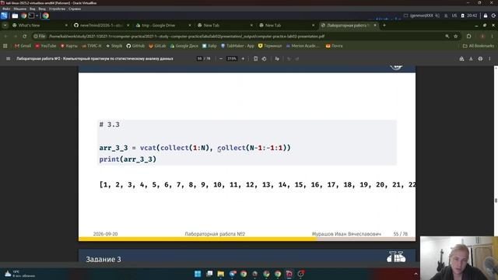Expand the terminal dropdown arrow in Kali panel
The image size is (498, 280).
[x=37, y=16]
